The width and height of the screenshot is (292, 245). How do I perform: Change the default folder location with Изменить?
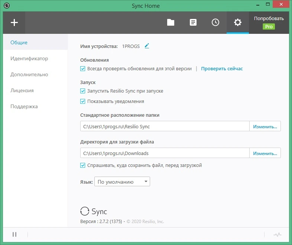click(265, 126)
